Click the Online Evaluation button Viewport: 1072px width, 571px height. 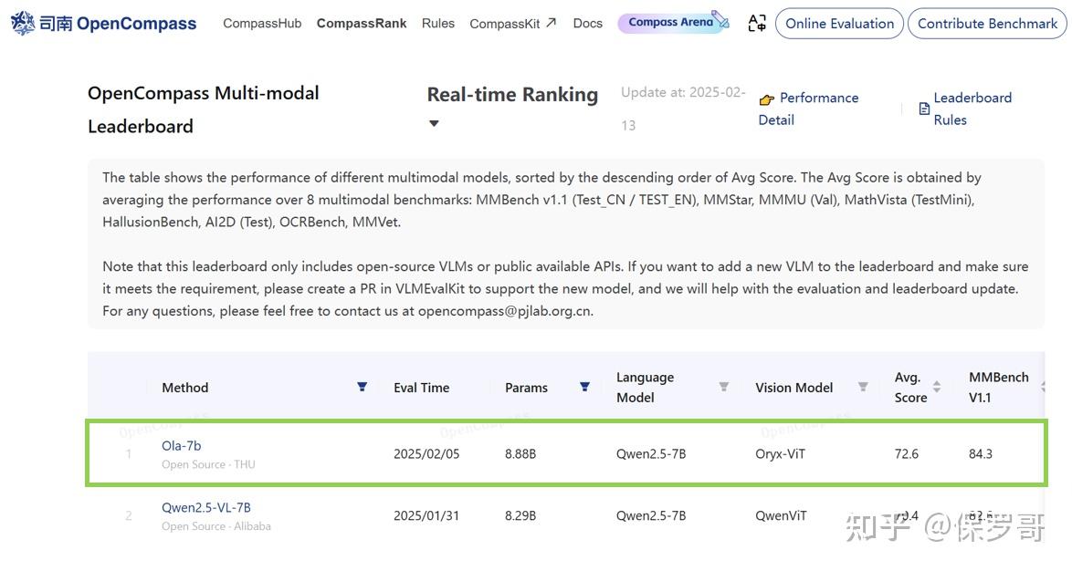point(838,24)
